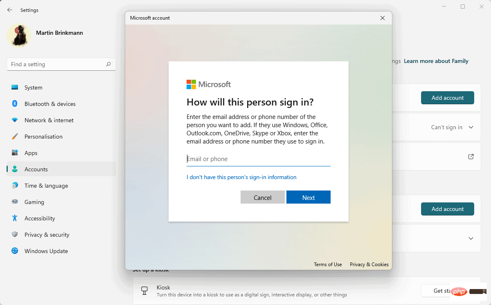Maximize the Settings window
Image resolution: width=491 pixels, height=305 pixels.
pos(463,7)
